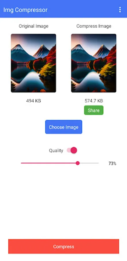
Task: Tap the green Share button
Action: pos(94,110)
